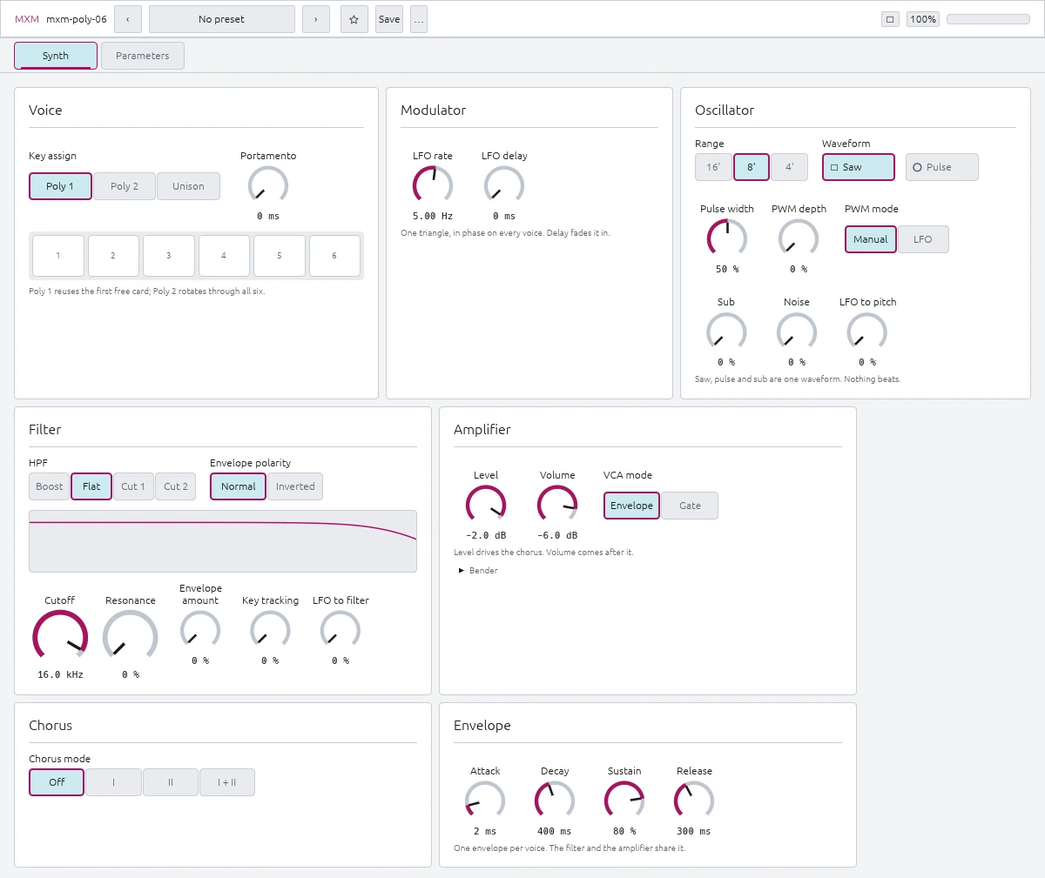The width and height of the screenshot is (1045, 878).
Task: Click the MXM logo
Action: pos(27,19)
